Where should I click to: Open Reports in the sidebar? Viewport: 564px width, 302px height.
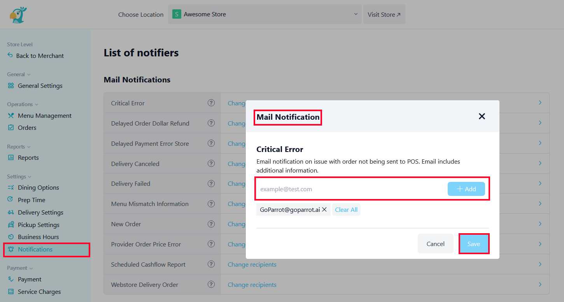(x=23, y=157)
